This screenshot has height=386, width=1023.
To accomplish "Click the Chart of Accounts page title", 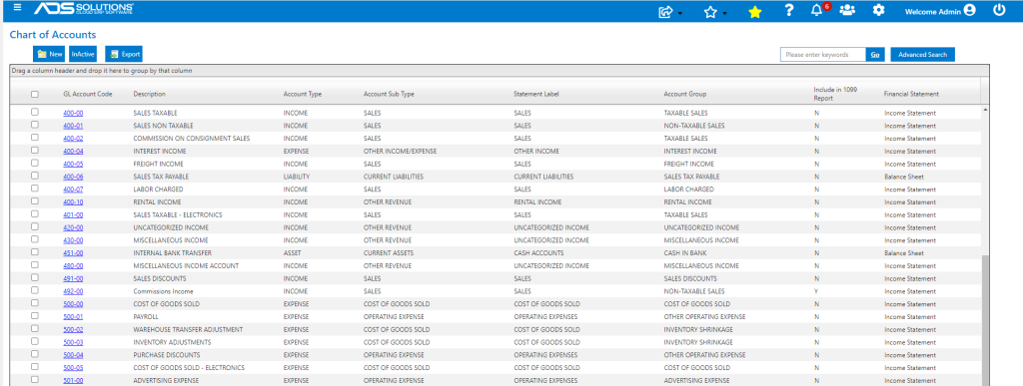I will [x=54, y=35].
